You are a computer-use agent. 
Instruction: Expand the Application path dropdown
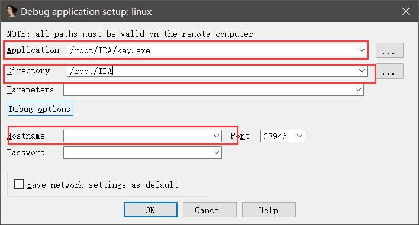[x=362, y=50]
